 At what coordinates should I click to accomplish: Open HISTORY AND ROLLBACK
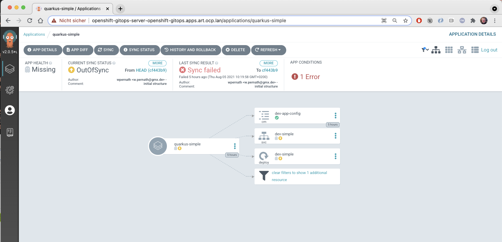190,50
